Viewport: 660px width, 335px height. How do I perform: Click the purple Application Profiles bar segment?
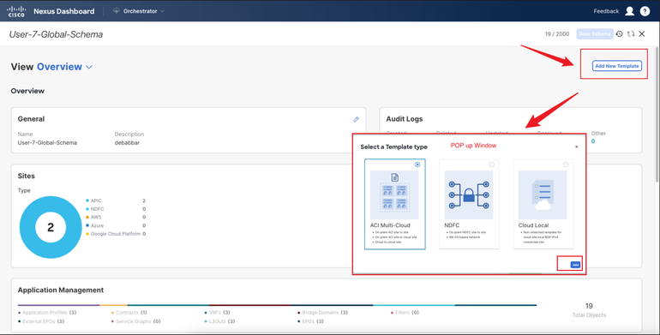pyautogui.click(x=58, y=305)
